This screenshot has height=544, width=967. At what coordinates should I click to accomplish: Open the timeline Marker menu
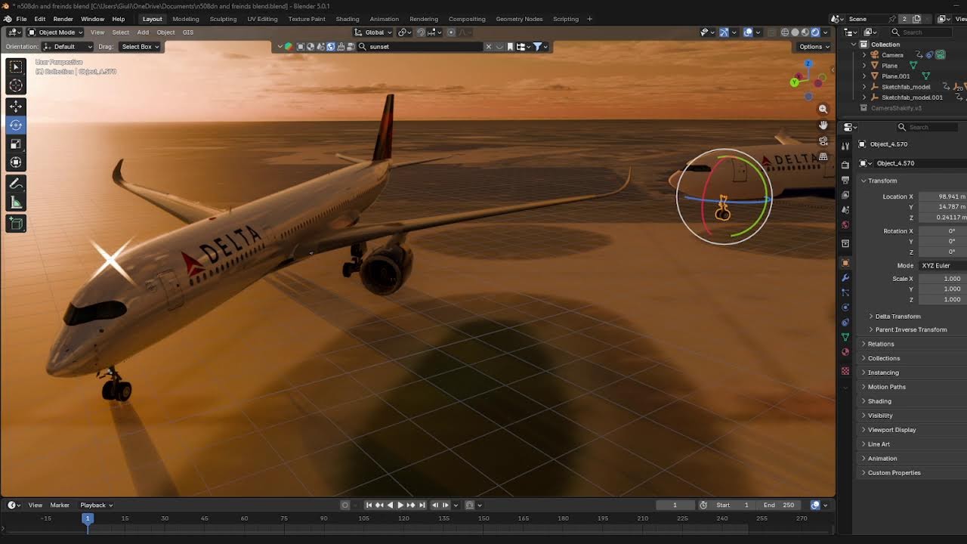pyautogui.click(x=60, y=505)
